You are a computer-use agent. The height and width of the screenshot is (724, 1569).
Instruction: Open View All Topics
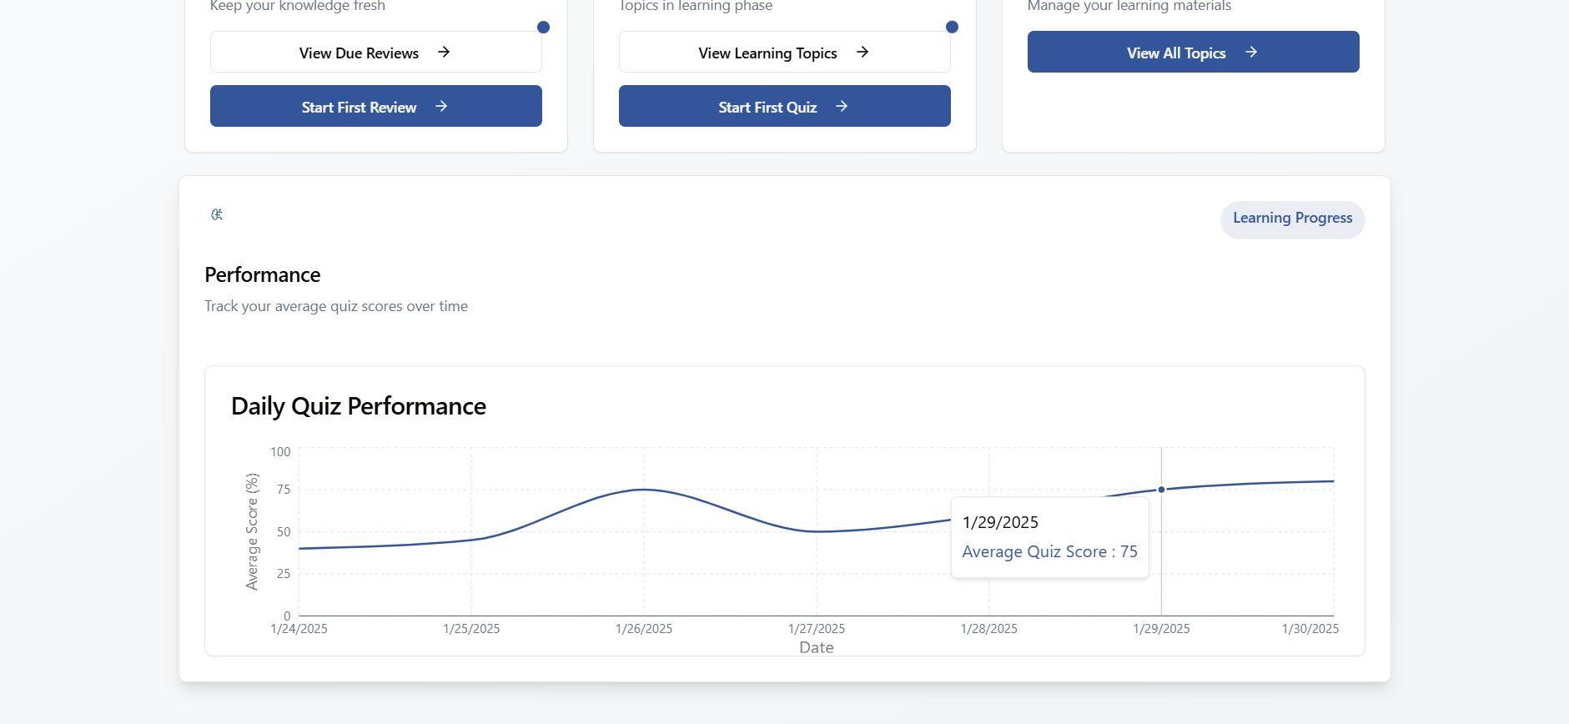point(1193,52)
